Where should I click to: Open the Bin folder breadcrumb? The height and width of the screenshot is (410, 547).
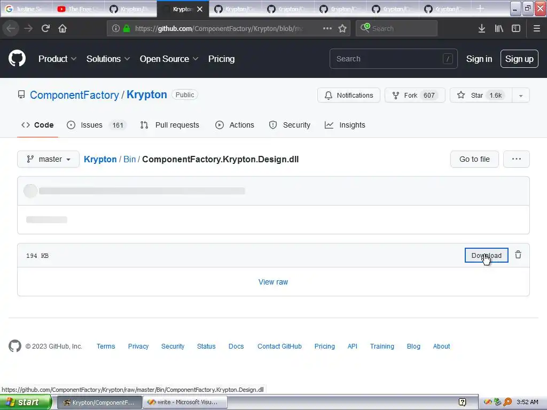coord(129,159)
